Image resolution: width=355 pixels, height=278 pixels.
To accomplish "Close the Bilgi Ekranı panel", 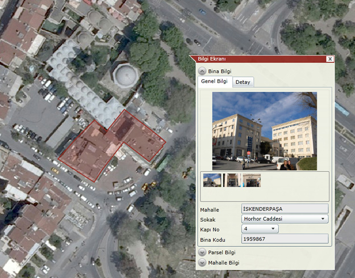I will [x=330, y=59].
